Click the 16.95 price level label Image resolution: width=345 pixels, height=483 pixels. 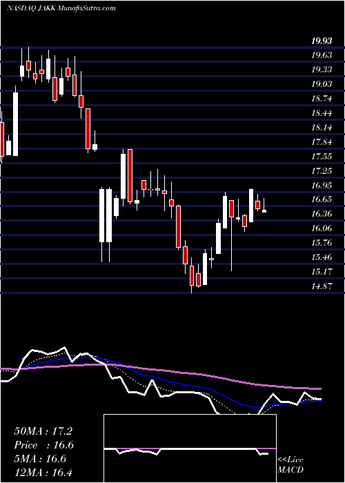pyautogui.click(x=322, y=185)
